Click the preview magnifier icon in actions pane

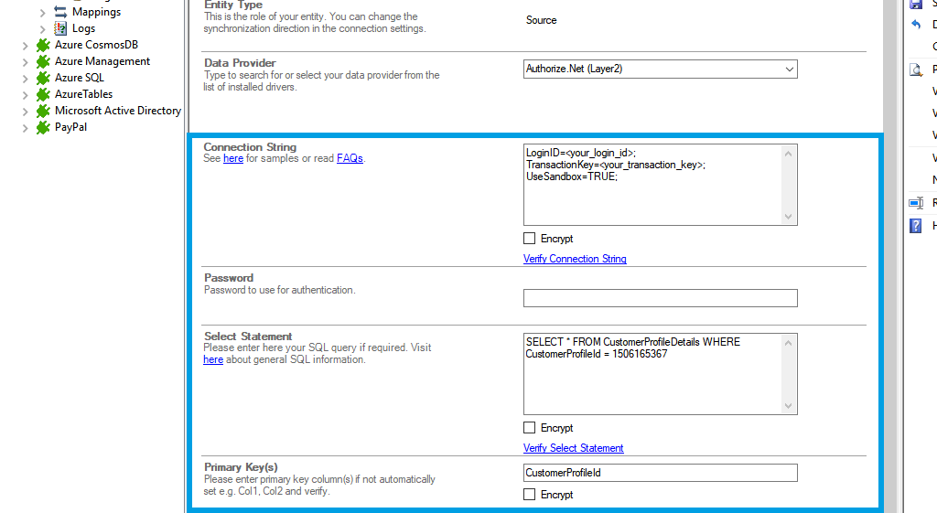[x=916, y=69]
